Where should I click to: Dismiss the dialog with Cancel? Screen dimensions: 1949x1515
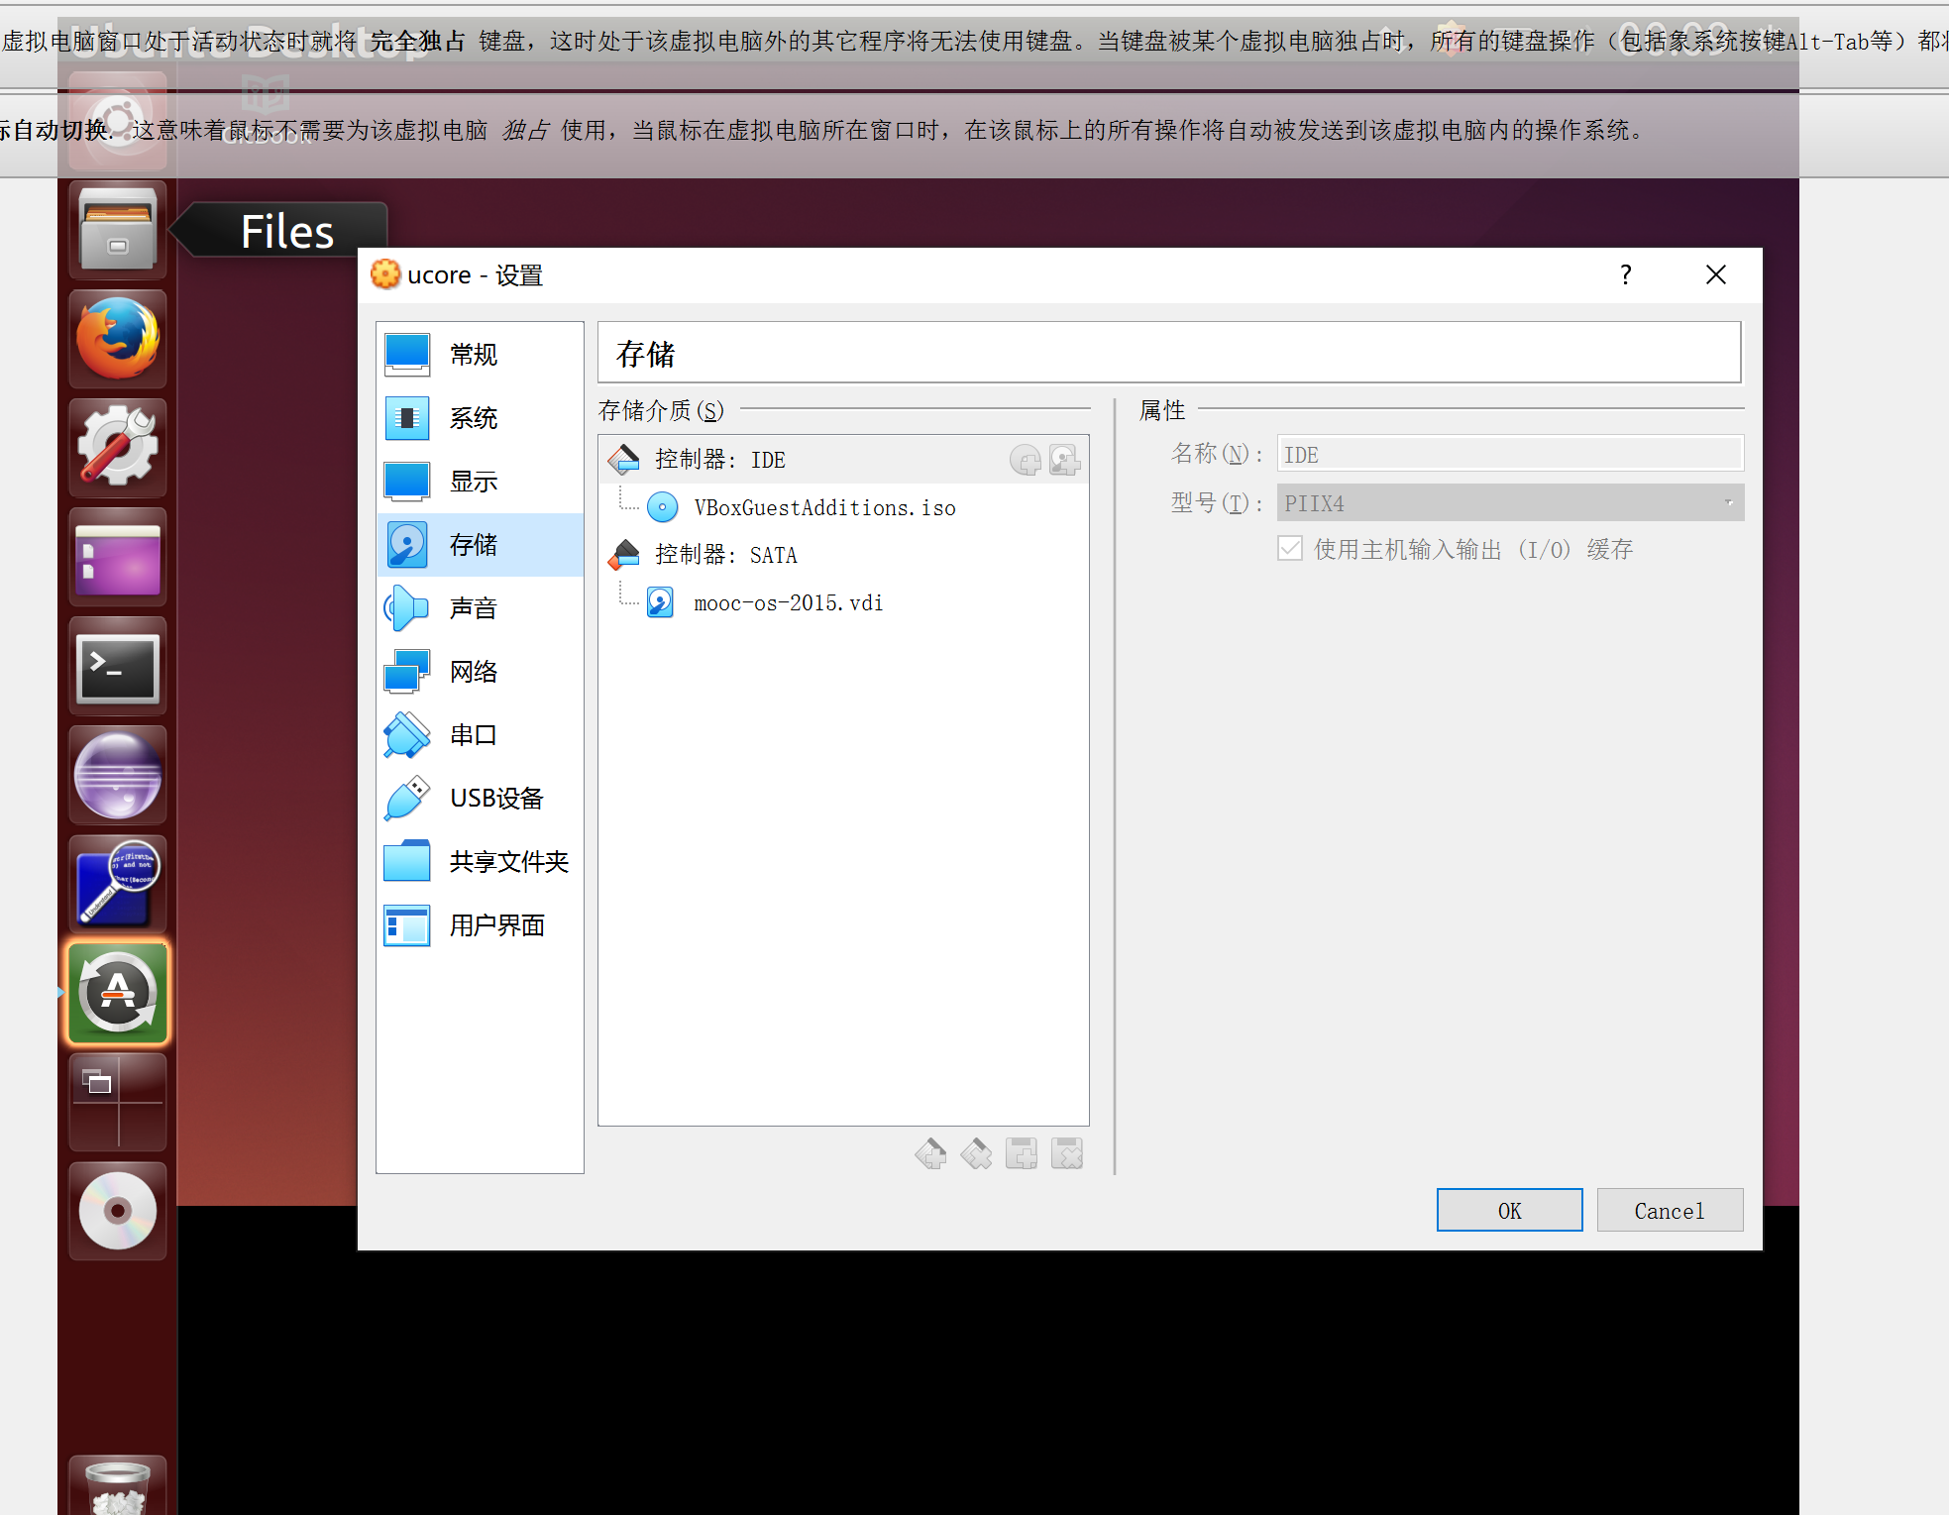click(1670, 1210)
